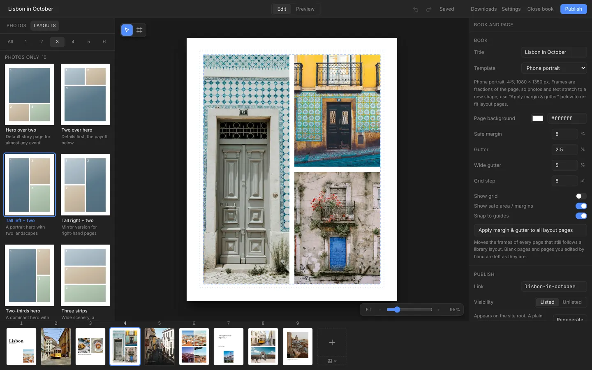
Task: Click Fit zoom button
Action: tap(368, 310)
